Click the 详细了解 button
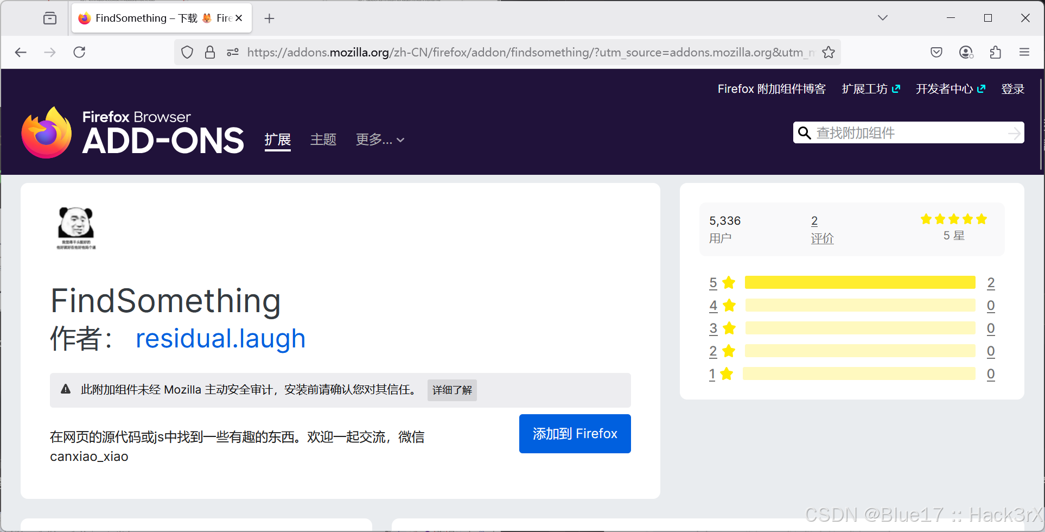Screen dimensions: 1045x532 [452, 390]
